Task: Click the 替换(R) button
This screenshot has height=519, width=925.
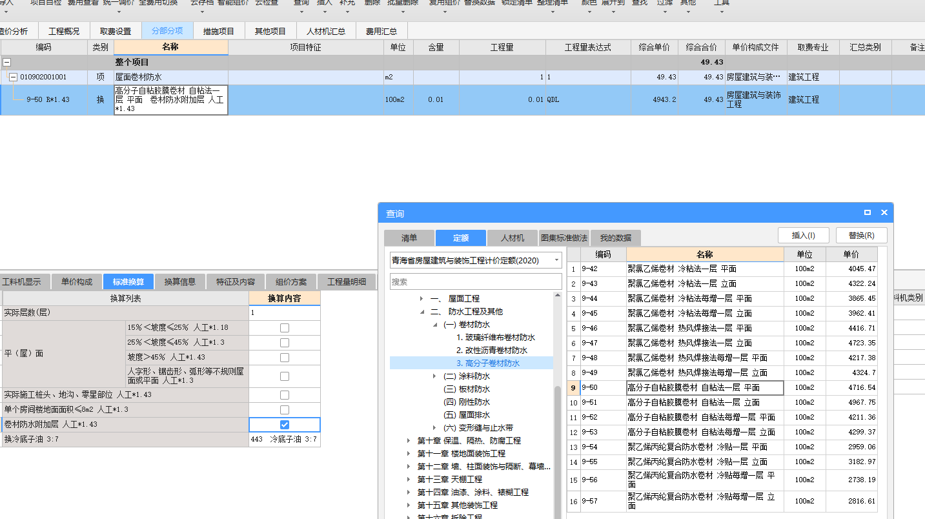Action: click(862, 236)
